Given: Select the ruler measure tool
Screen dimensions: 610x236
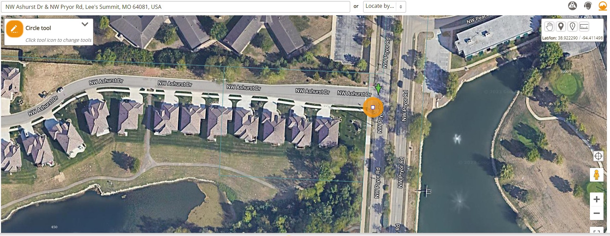Looking at the screenshot, I should (584, 27).
